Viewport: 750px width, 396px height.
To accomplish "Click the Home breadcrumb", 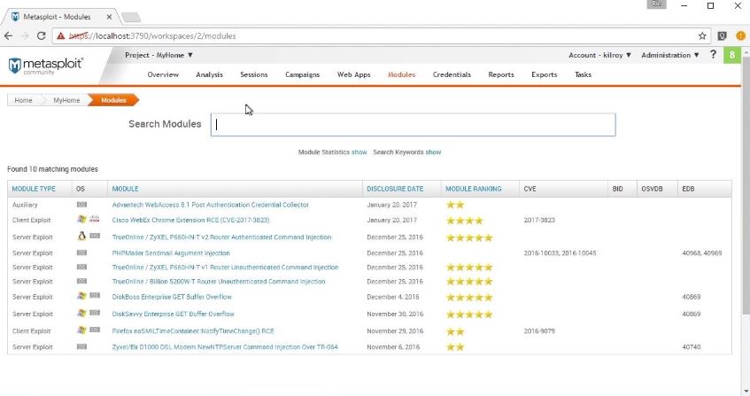I will pyautogui.click(x=23, y=100).
